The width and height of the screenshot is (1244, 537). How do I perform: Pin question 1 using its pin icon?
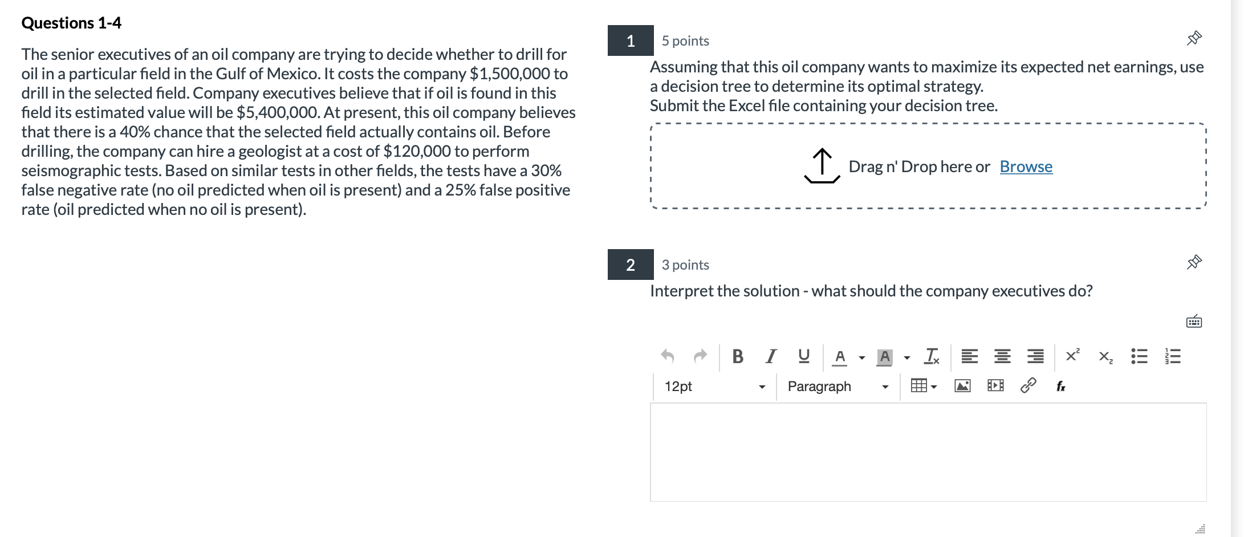click(x=1195, y=37)
